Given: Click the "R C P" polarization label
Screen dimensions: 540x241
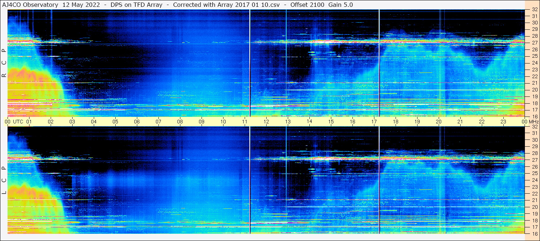Looking at the screenshot, I should 4,63.
